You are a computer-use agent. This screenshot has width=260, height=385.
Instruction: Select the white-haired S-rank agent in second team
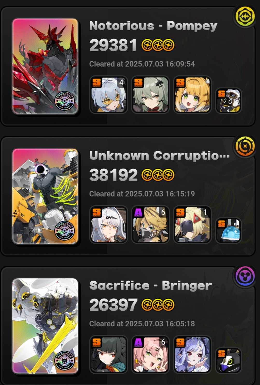pyautogui.click(x=108, y=225)
